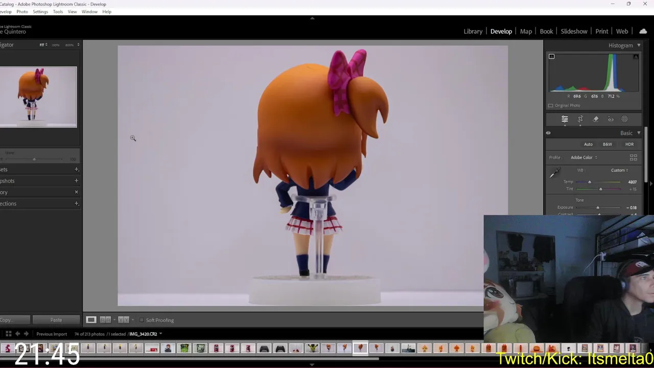Open the Window menu
Viewport: 654px width, 368px height.
click(89, 11)
